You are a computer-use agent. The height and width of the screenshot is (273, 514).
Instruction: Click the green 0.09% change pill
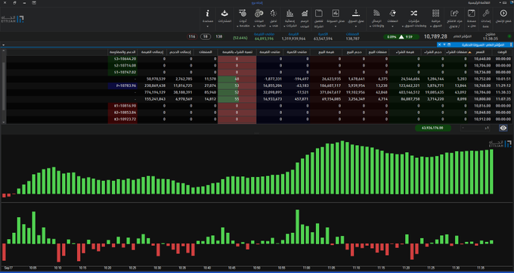(x=401, y=37)
